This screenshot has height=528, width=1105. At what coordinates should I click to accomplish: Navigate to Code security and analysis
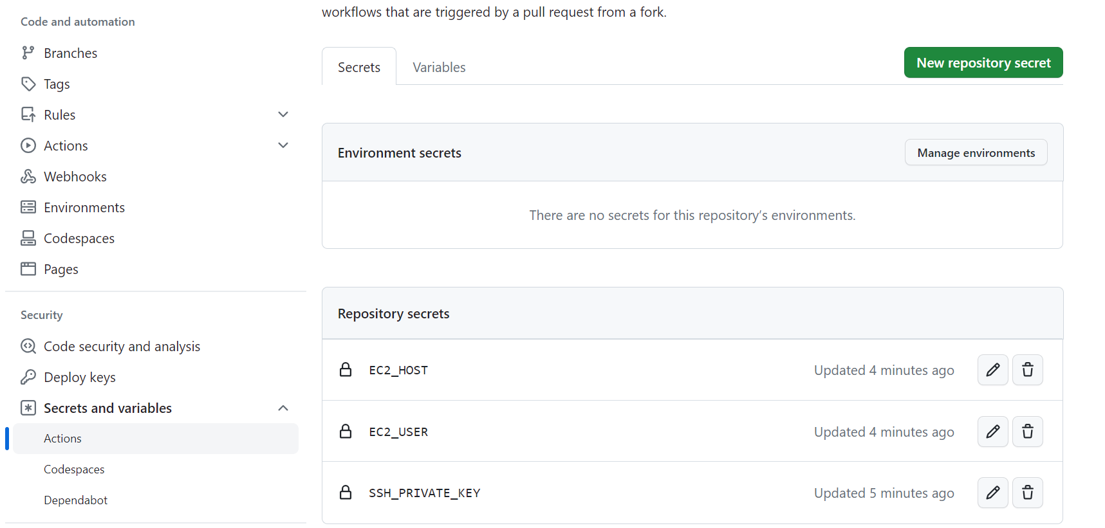pyautogui.click(x=122, y=347)
